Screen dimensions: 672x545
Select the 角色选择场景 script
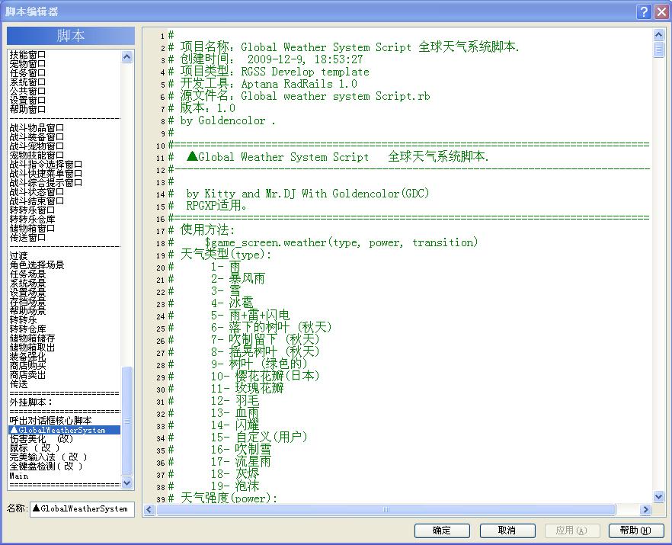[37, 265]
